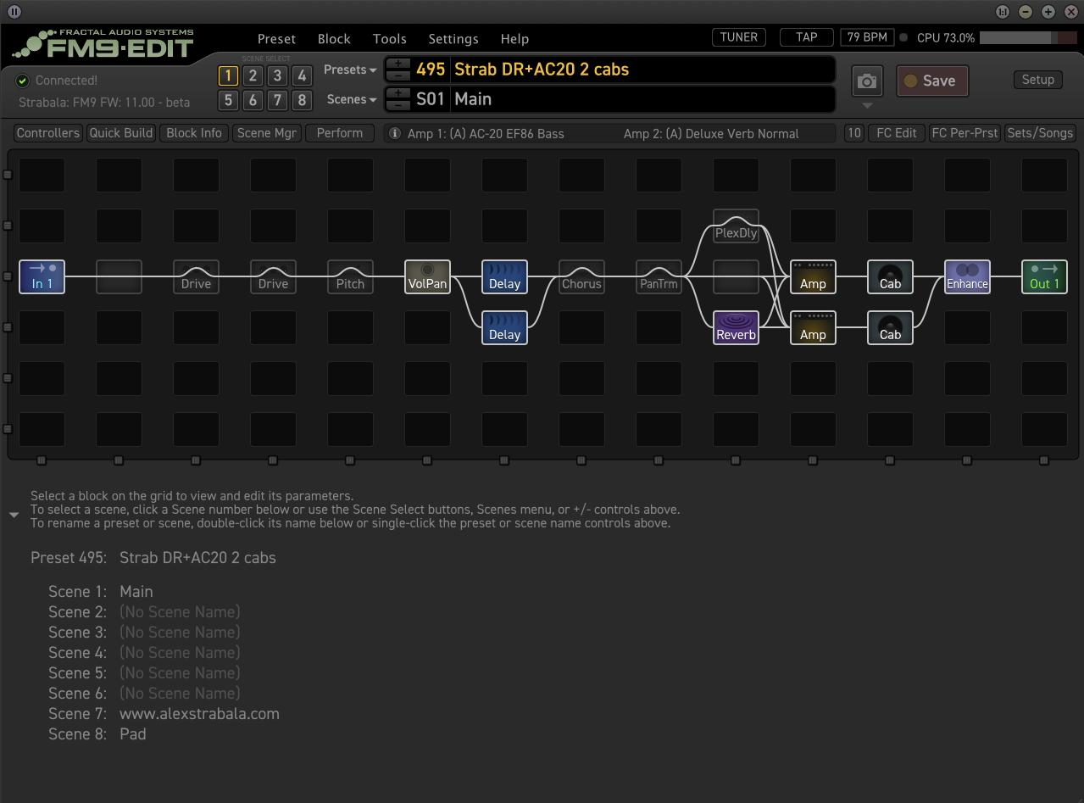Click the pause icon in the title bar
This screenshot has width=1084, height=803.
(x=14, y=11)
